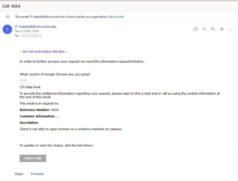Click "Client is not able to open chrome" line
Screen dimensions: 238x181
pyautogui.click(x=71, y=129)
